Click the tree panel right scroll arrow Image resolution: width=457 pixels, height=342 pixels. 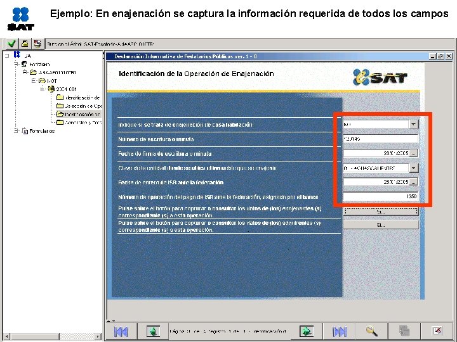(x=98, y=336)
